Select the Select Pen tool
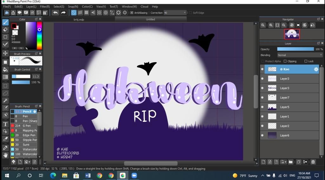The height and width of the screenshot is (180, 325). point(5,108)
